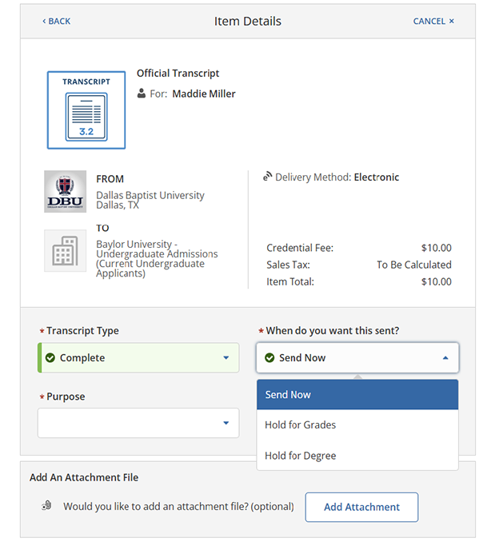
Task: Cancel the item details form
Action: click(433, 22)
